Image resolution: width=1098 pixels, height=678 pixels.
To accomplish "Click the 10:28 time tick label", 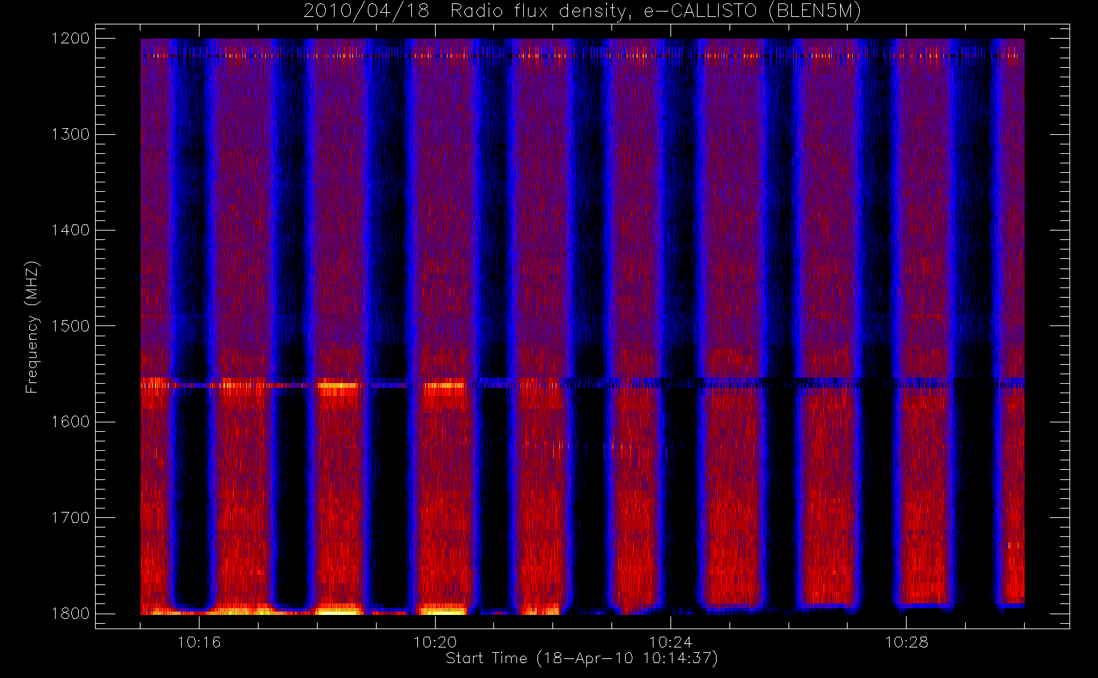I will click(x=907, y=642).
